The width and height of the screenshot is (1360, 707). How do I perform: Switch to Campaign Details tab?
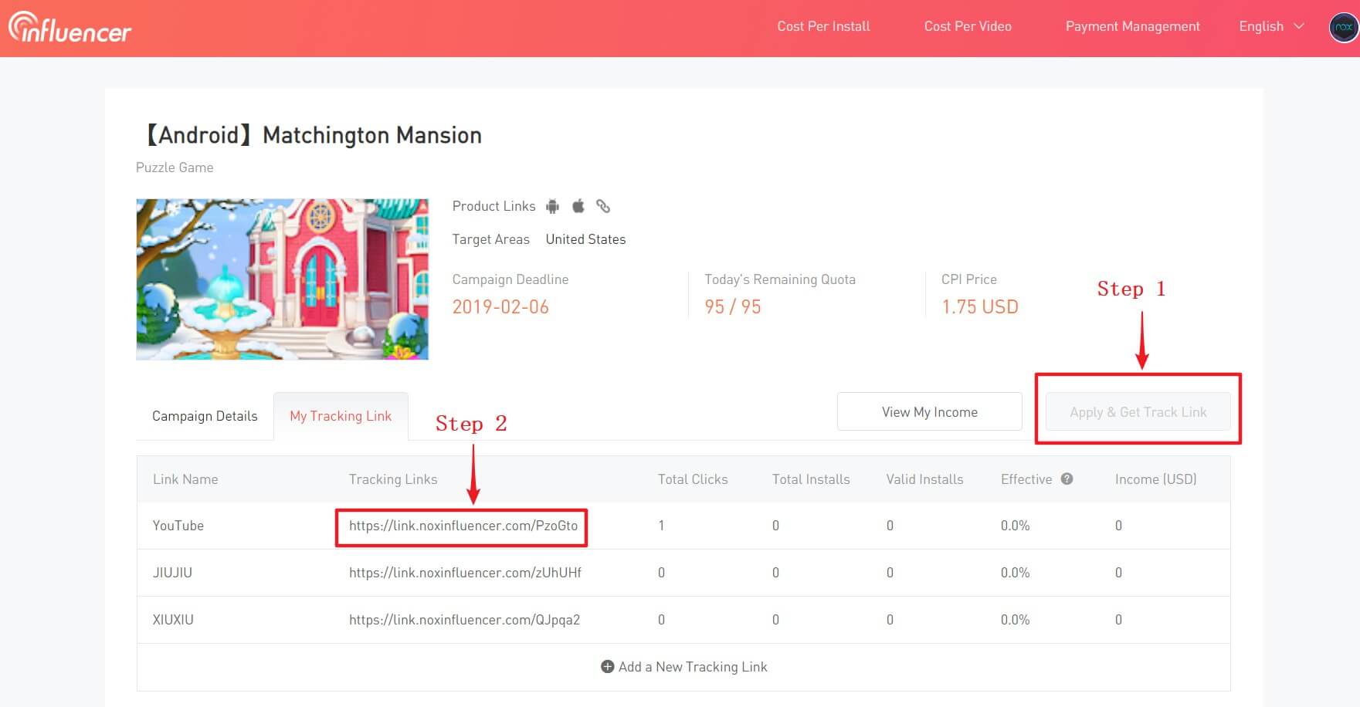pyautogui.click(x=205, y=416)
